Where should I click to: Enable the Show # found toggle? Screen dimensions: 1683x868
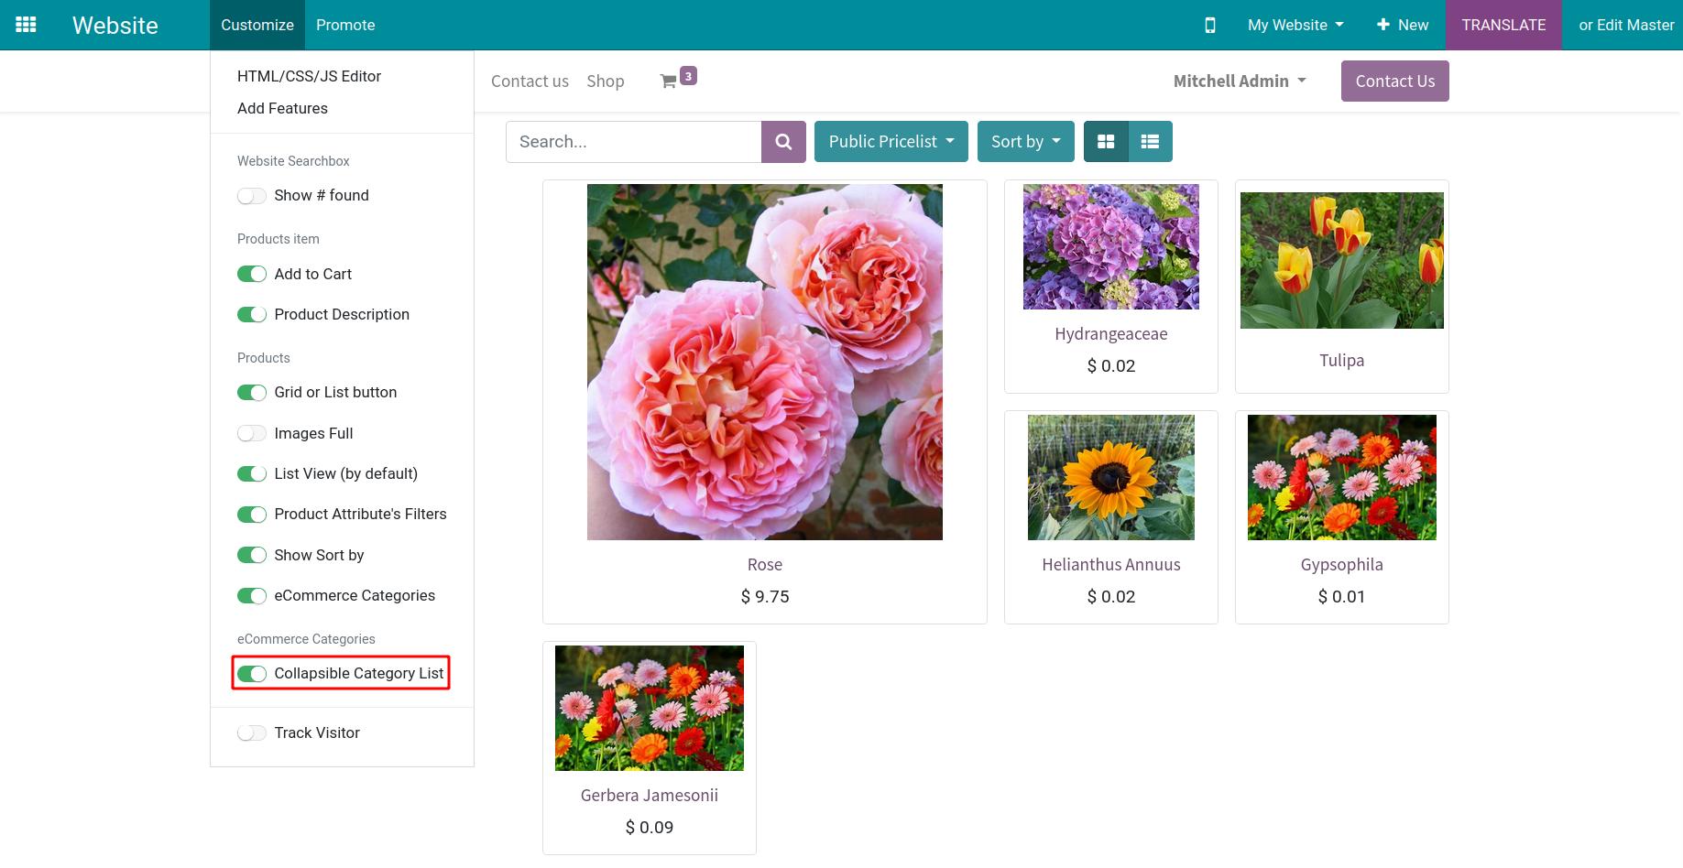[x=252, y=196]
